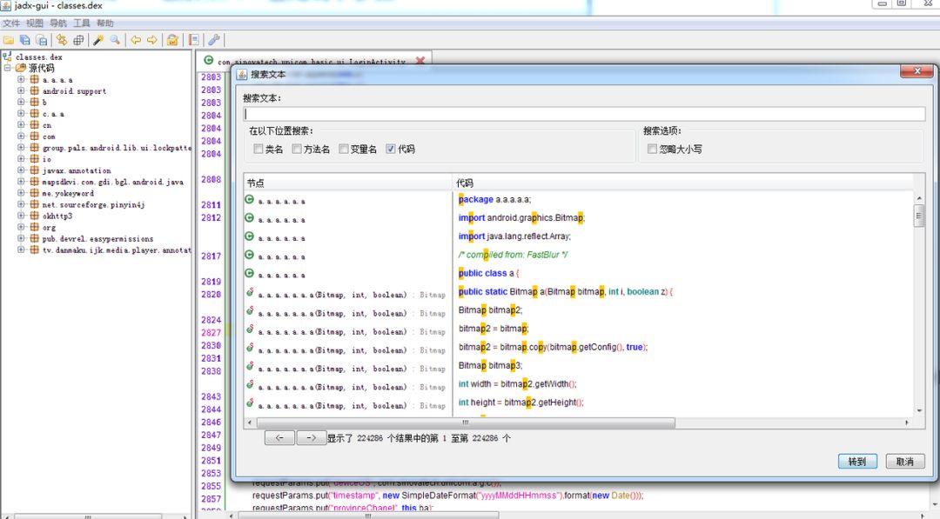
Task: Click the sync with editor arrows icon
Action: coord(62,40)
